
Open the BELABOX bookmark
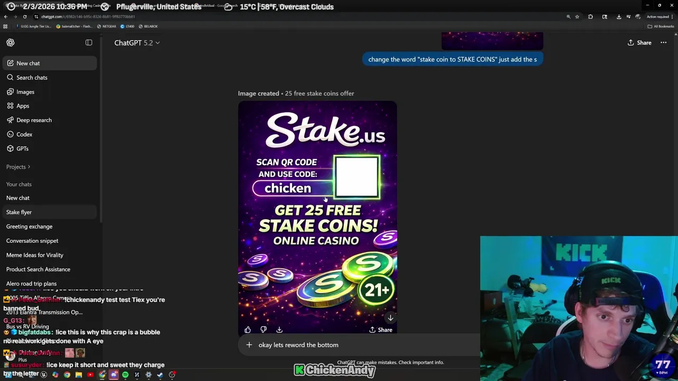pyautogui.click(x=148, y=26)
